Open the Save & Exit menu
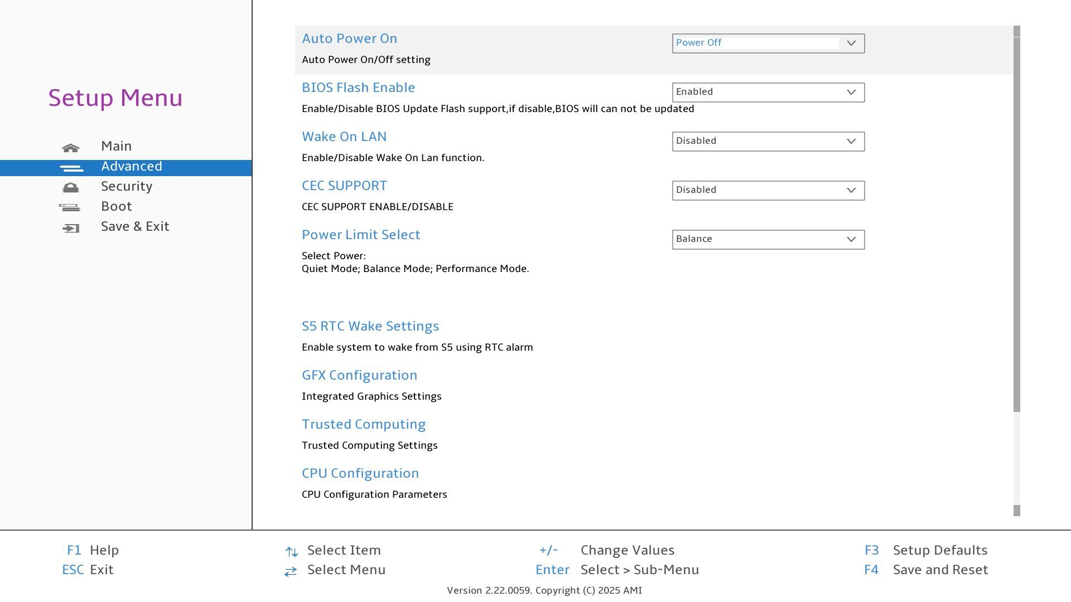Image resolution: width=1071 pixels, height=602 pixels. point(135,226)
